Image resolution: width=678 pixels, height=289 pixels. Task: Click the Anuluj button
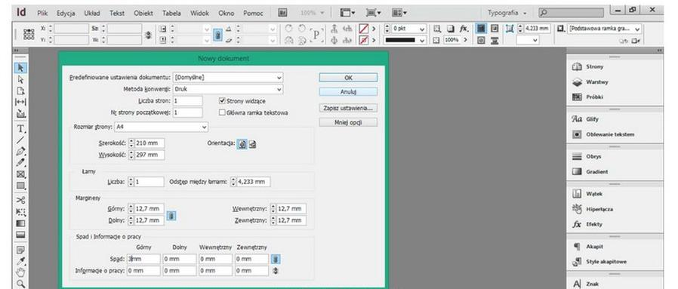(348, 91)
